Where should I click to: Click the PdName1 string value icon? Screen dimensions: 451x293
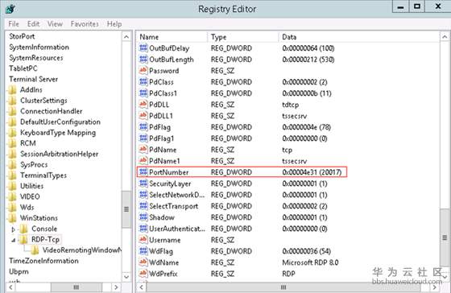pos(143,161)
